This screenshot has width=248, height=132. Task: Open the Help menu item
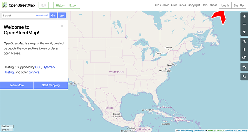(205, 5)
